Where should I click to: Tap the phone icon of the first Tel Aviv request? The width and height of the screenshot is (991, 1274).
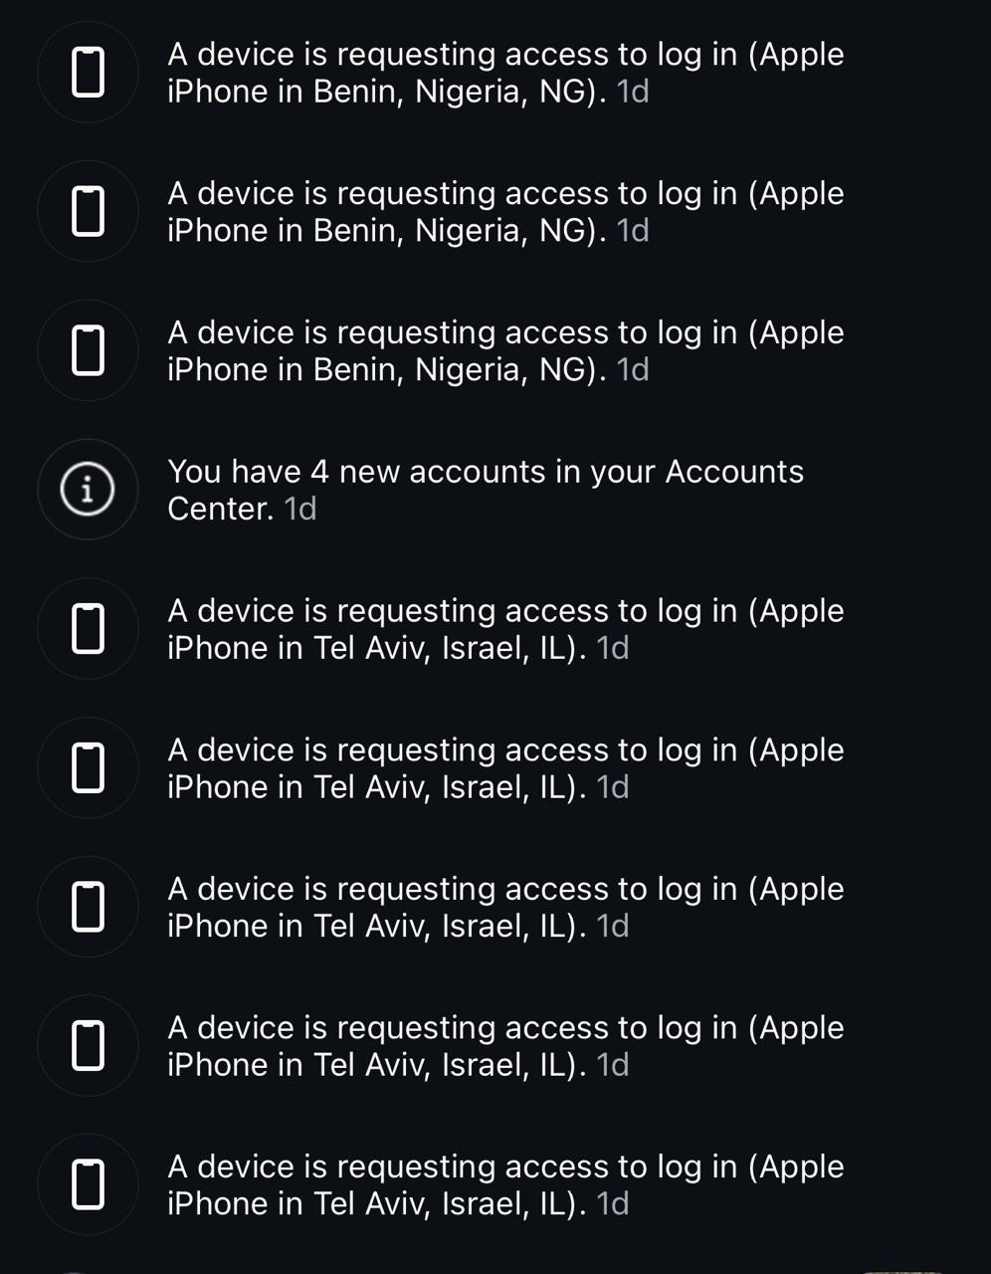89,629
